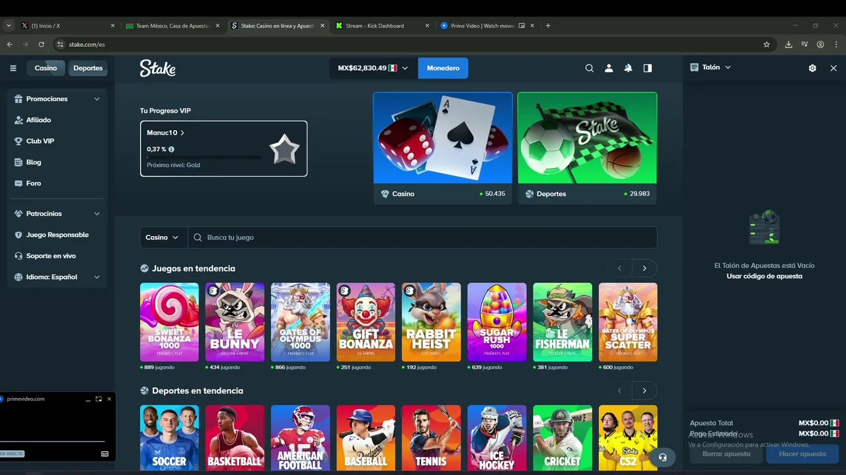Open the hamburger menu icon
The width and height of the screenshot is (846, 475).
click(x=13, y=68)
